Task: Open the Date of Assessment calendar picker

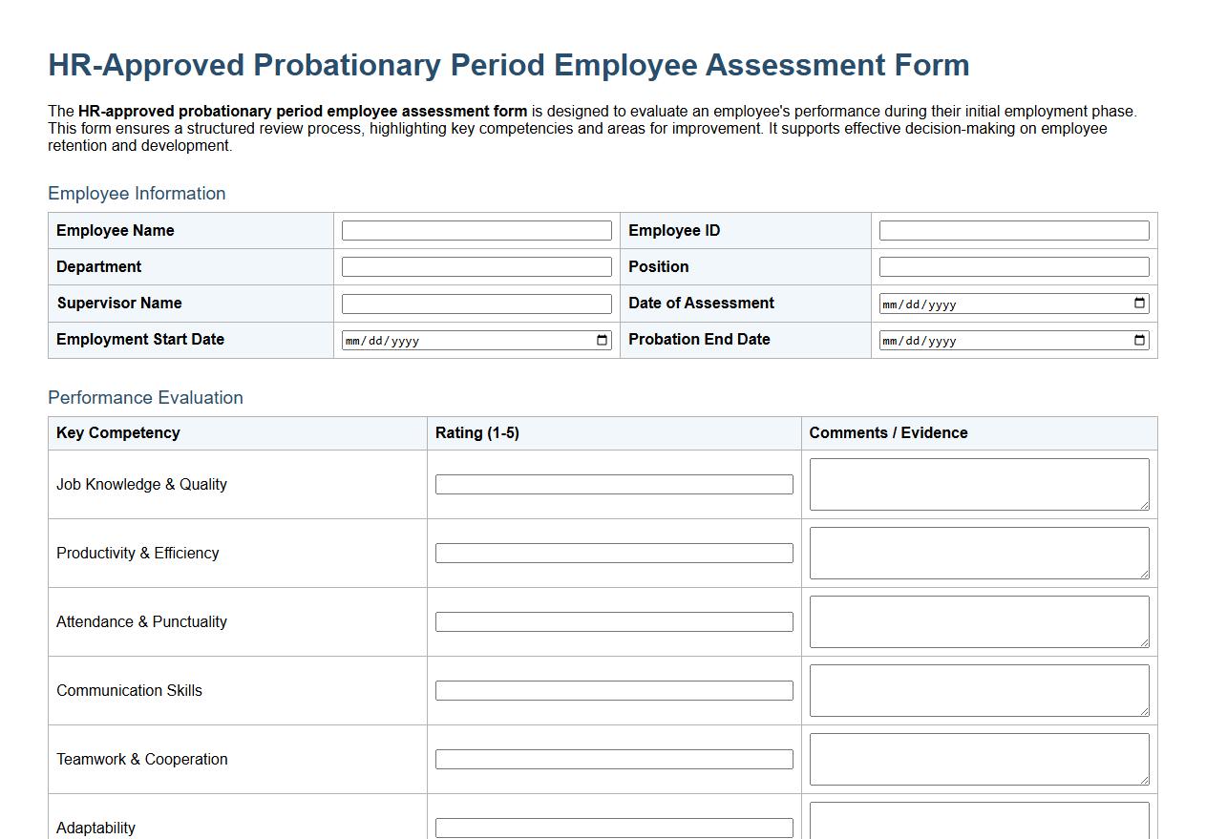Action: click(1138, 303)
